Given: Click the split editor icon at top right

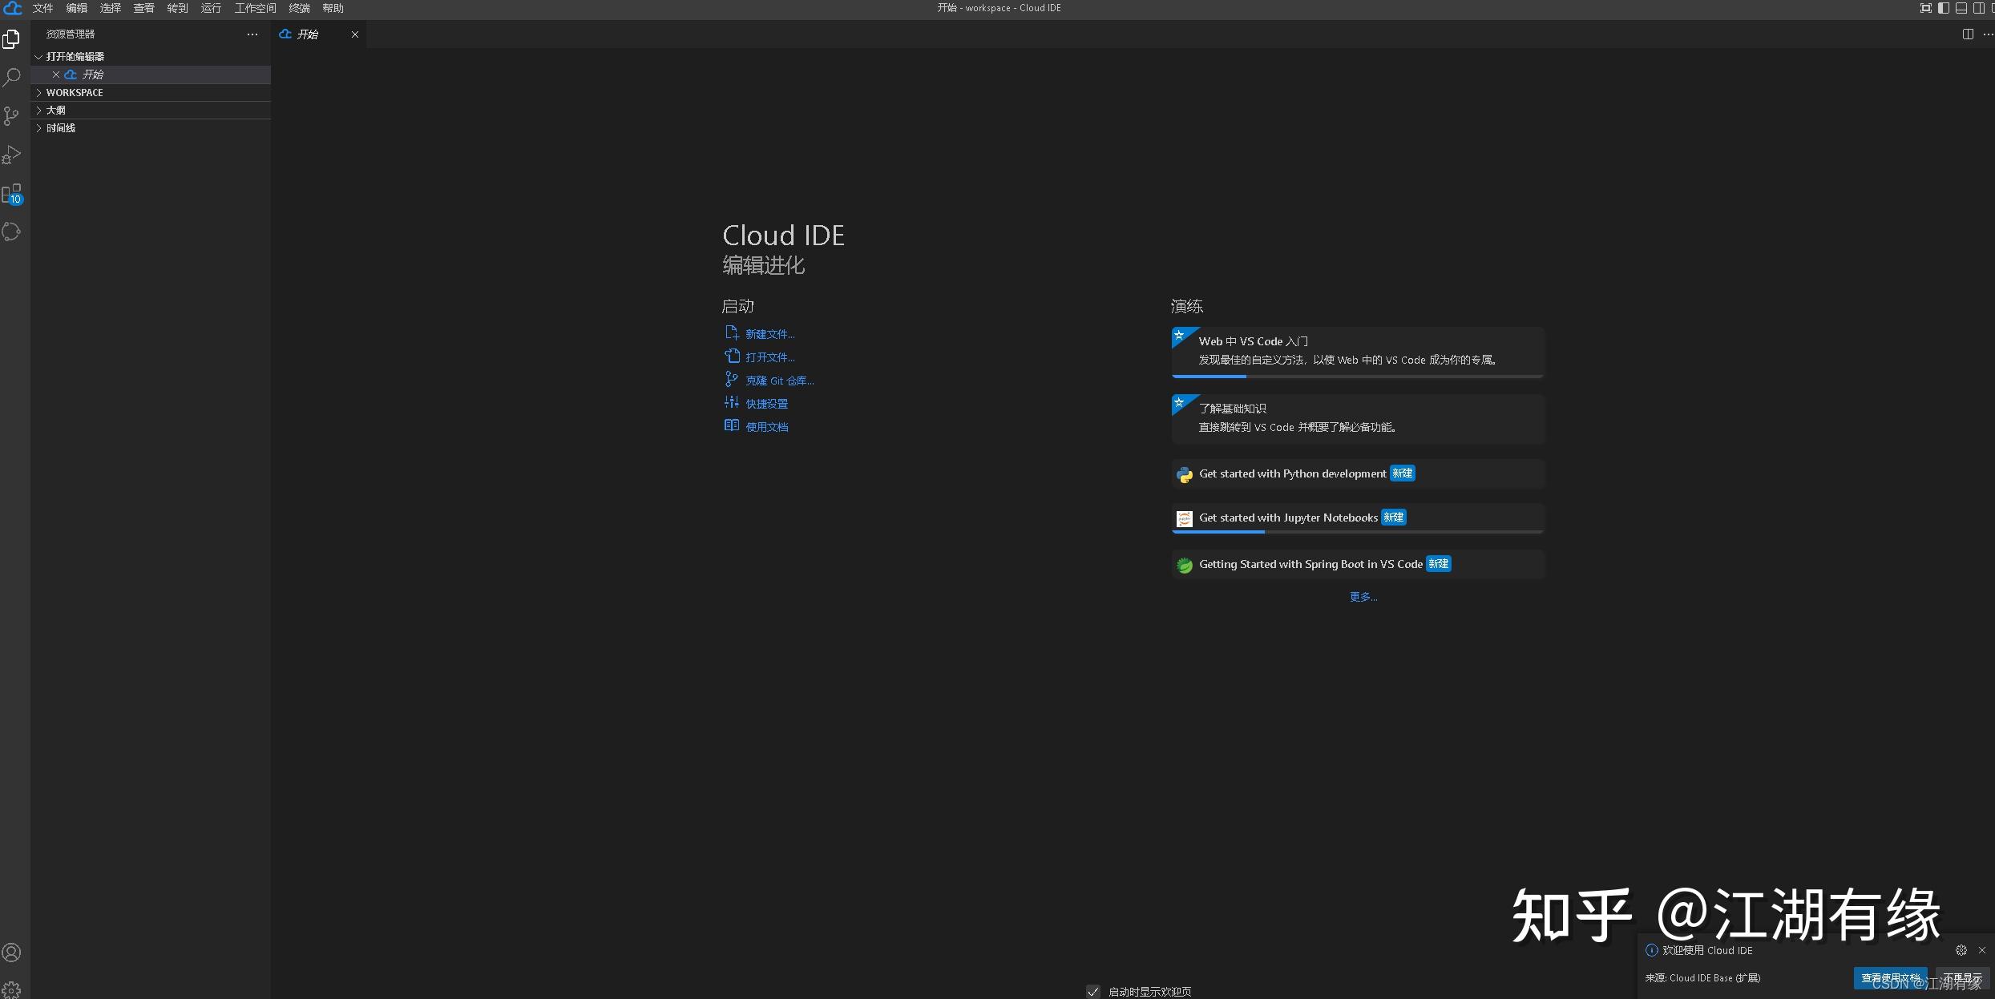Looking at the screenshot, I should pos(1968,34).
